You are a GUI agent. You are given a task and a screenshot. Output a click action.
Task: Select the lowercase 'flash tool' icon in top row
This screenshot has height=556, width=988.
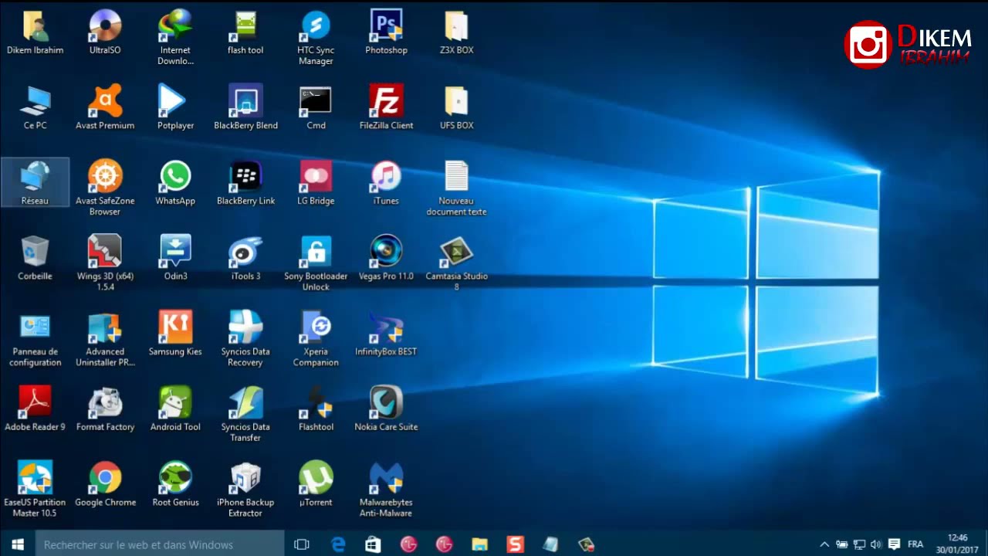click(x=245, y=32)
